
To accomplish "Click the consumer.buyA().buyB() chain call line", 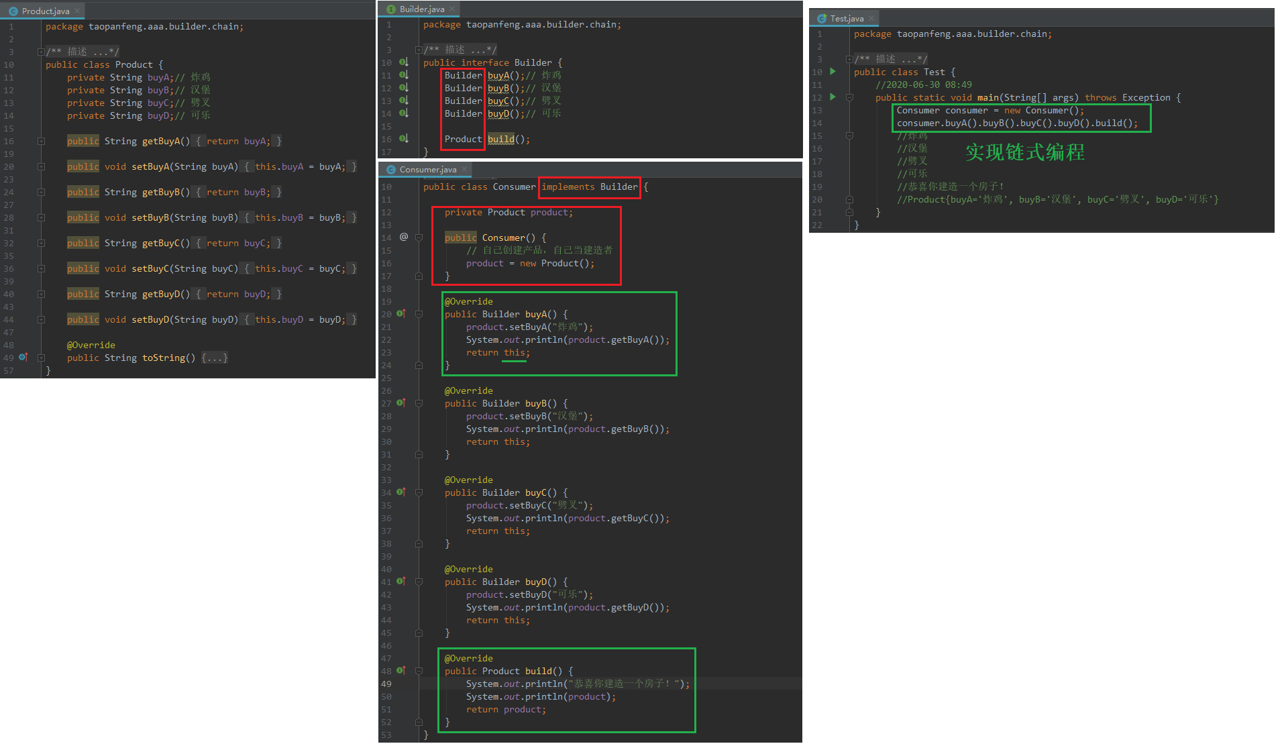I will tap(1018, 123).
